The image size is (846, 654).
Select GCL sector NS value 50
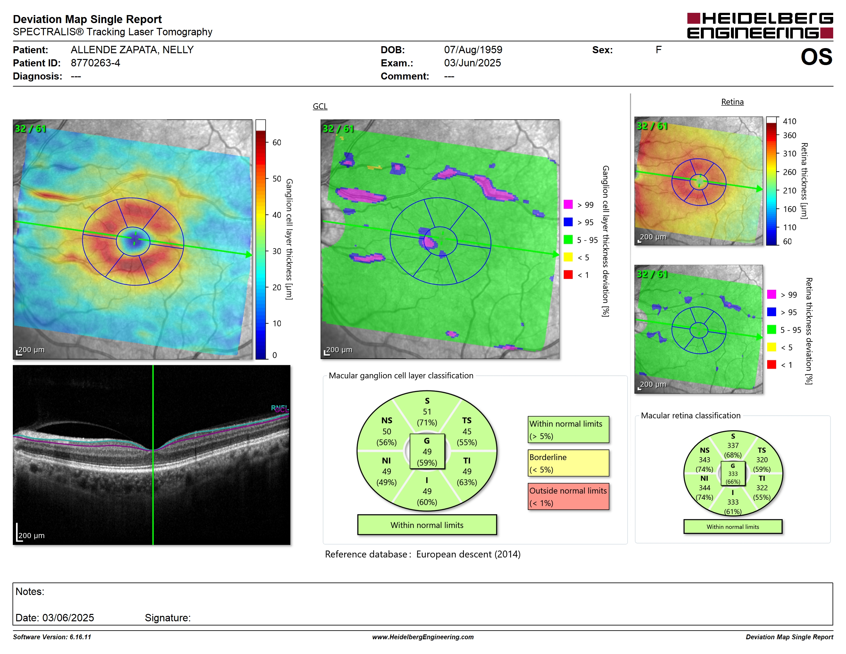pos(386,431)
